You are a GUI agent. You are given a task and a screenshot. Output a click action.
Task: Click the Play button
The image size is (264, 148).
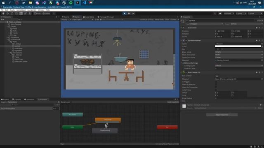click(x=125, y=14)
